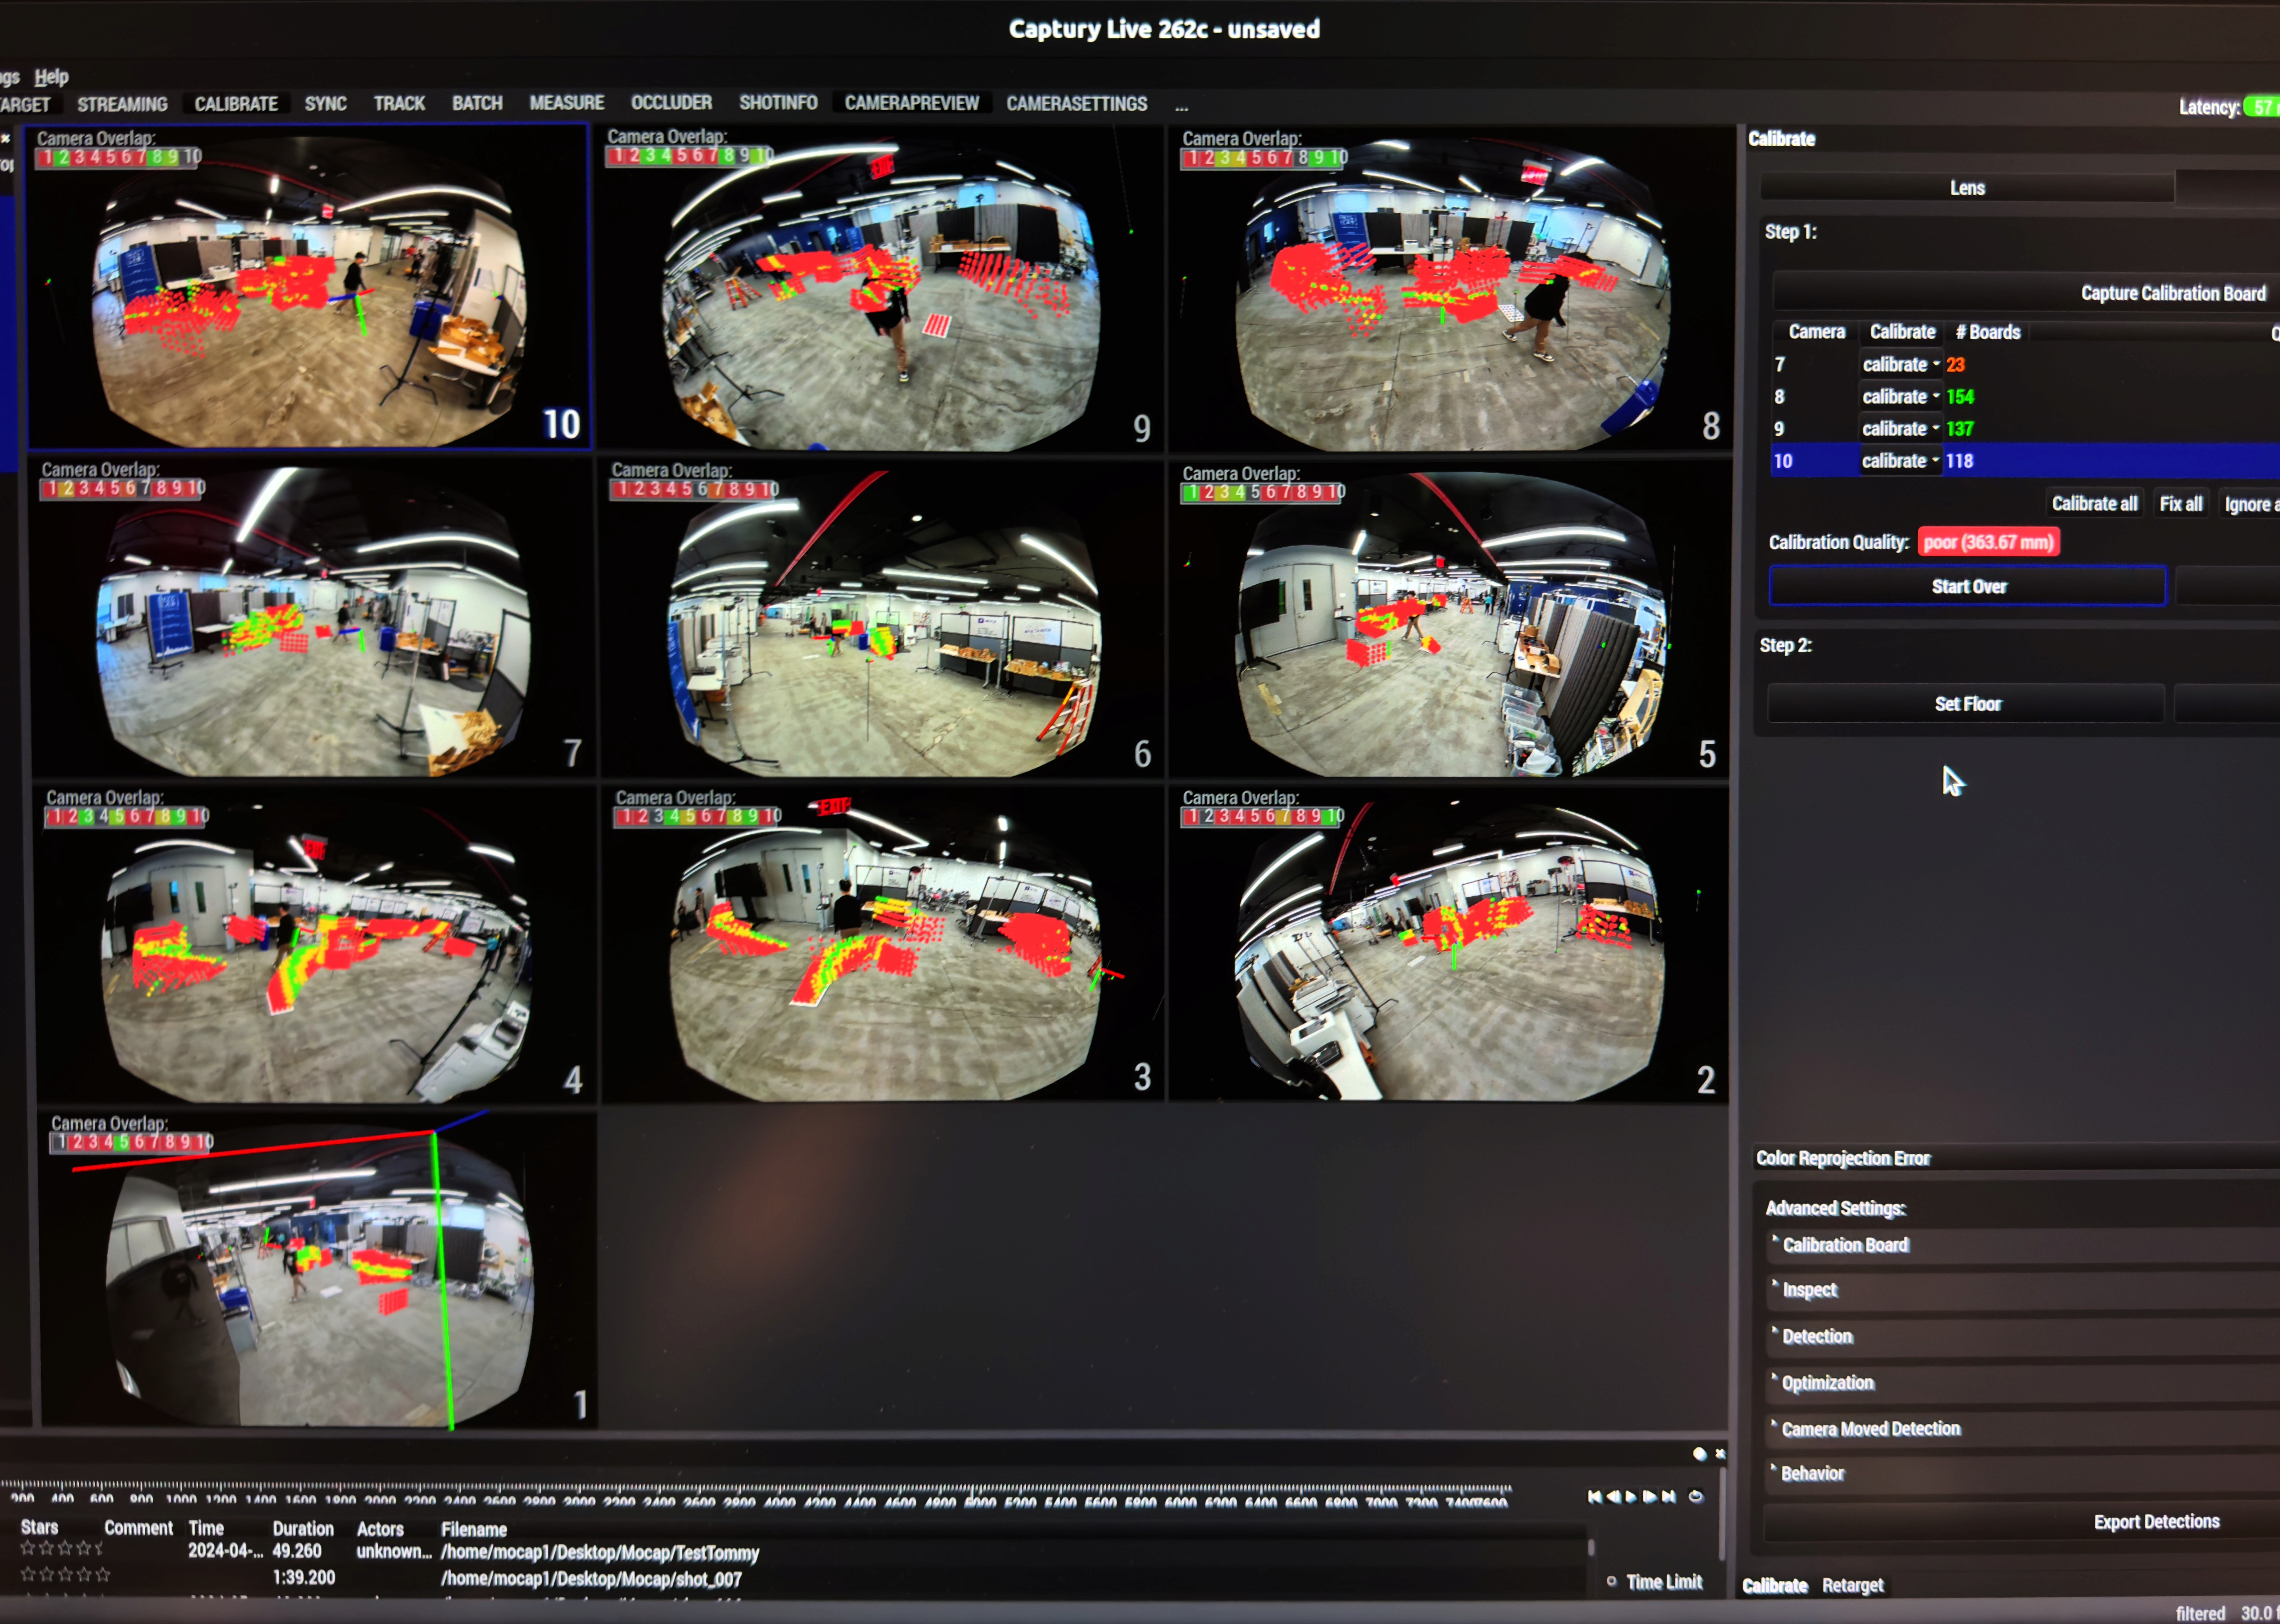Jump to first frame of timeline
This screenshot has width=2280, height=1624.
[x=1595, y=1497]
